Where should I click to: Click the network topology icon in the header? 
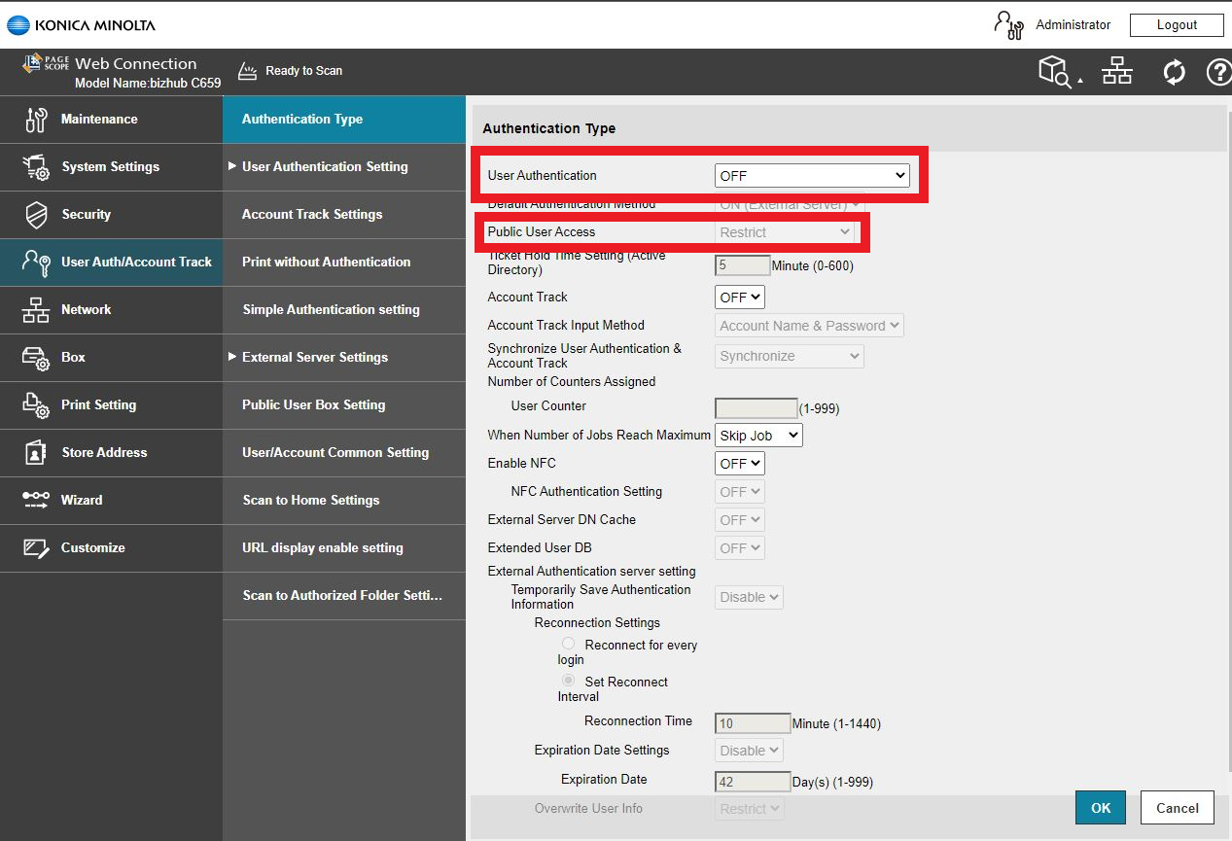(1116, 71)
